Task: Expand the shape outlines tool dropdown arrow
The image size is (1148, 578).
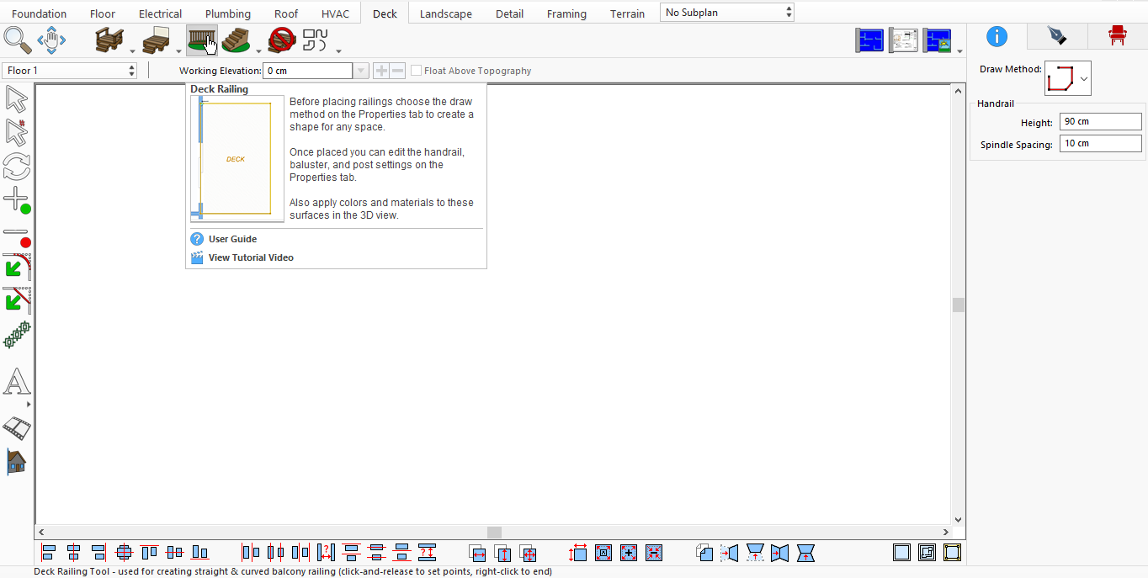Action: 338,50
